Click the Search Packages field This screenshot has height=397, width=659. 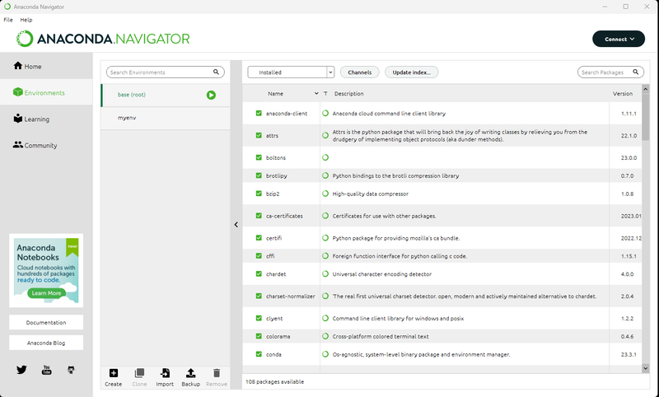(x=610, y=72)
